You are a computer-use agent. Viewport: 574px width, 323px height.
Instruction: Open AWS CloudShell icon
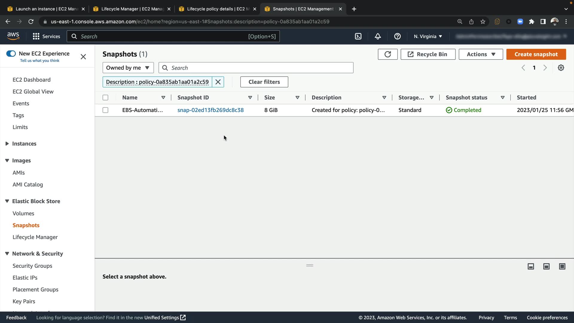pos(358,36)
